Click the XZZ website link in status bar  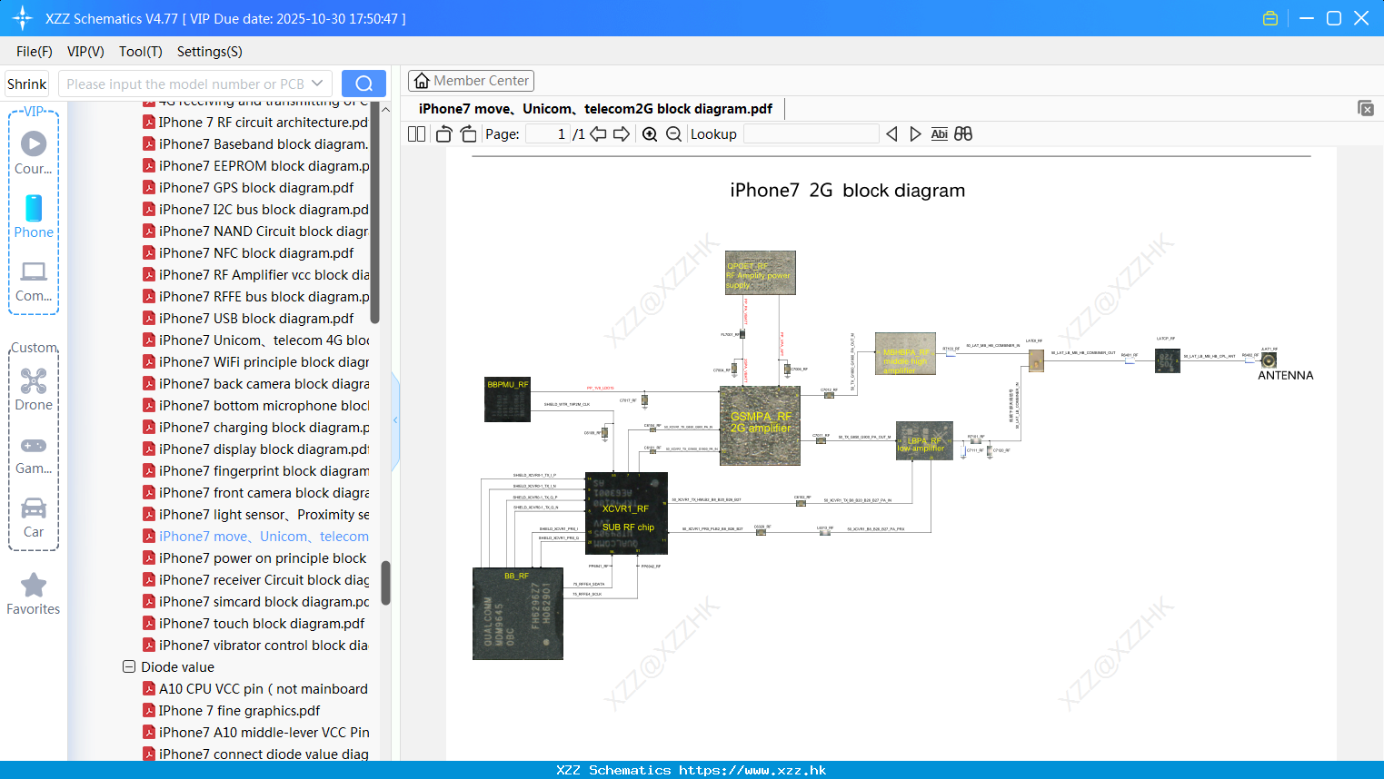point(752,770)
